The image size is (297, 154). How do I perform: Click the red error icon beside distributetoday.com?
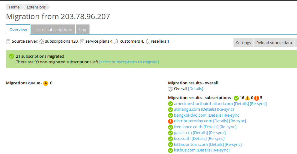(x=171, y=121)
